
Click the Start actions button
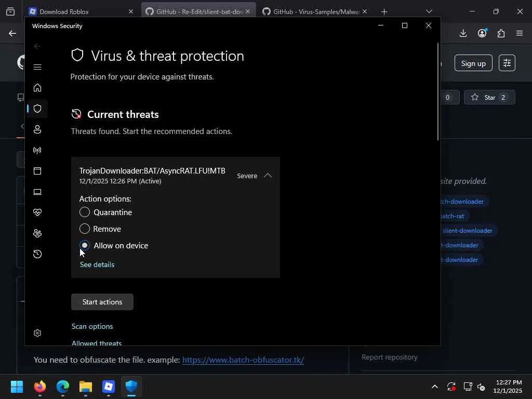tap(102, 302)
